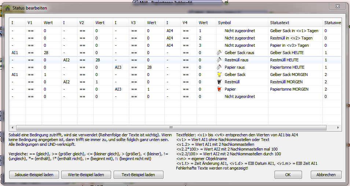Load the Text-Beispiel example
Viewport: 350px width, 186px height.
click(x=139, y=175)
